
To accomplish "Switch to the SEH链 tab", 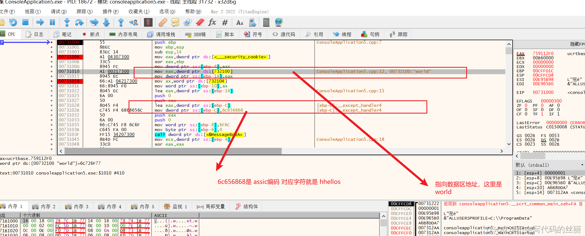I will click(x=196, y=34).
